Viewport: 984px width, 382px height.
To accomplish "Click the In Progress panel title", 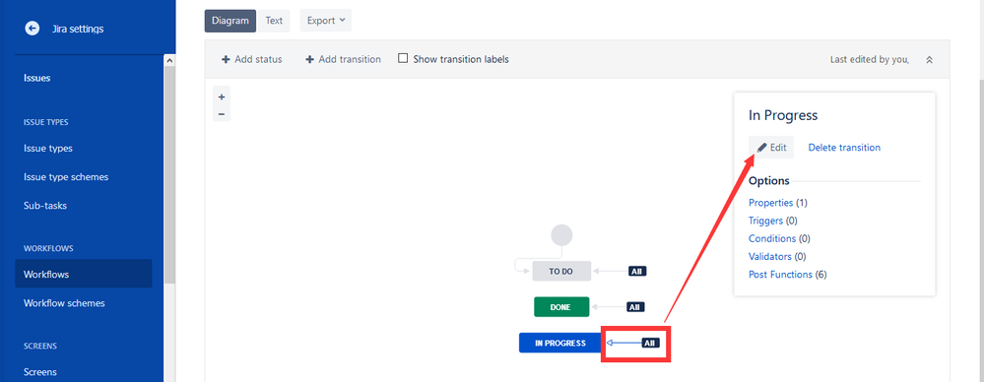I will 783,115.
